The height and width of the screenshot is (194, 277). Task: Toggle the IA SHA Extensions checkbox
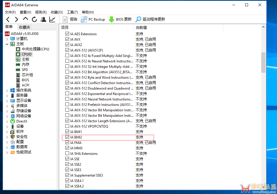pos(67,153)
